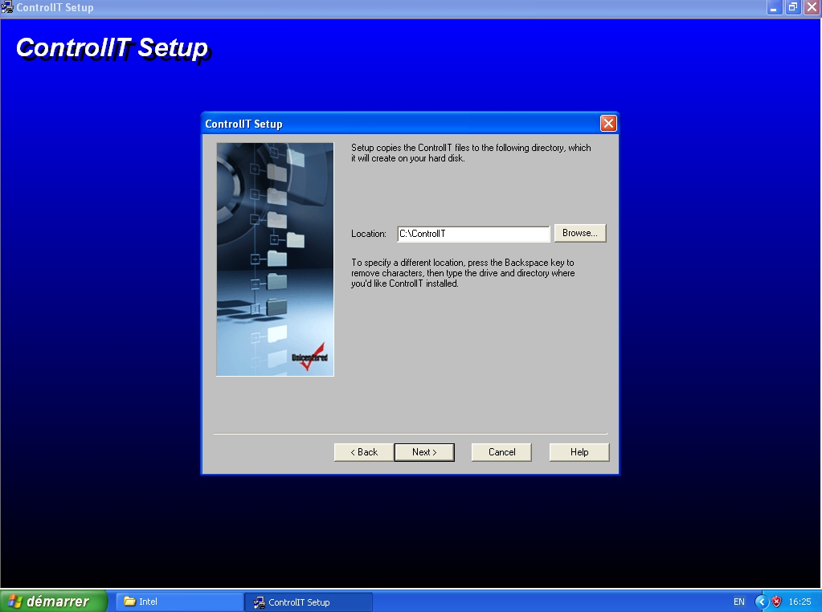Open the démarrer Start menu

[x=54, y=602]
